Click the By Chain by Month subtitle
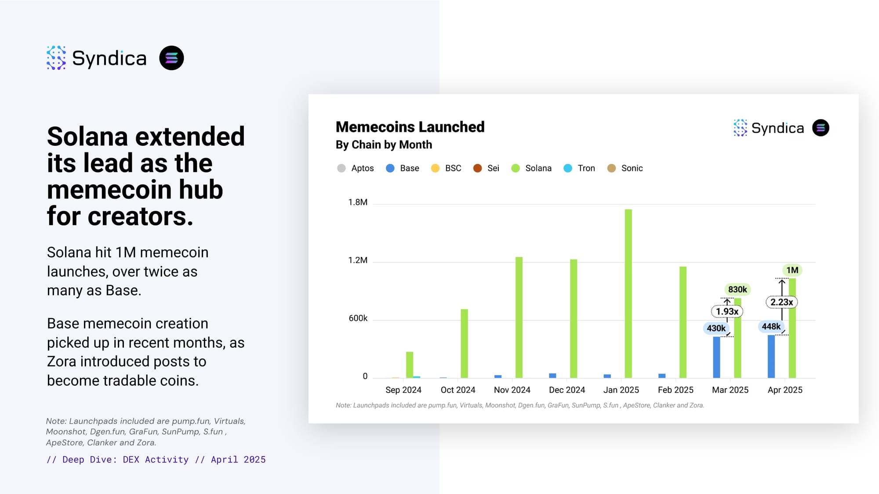Image resolution: width=879 pixels, height=494 pixels. (x=384, y=145)
